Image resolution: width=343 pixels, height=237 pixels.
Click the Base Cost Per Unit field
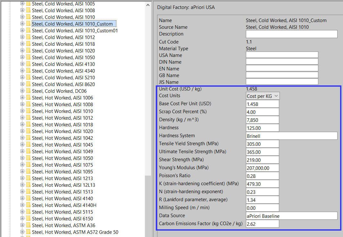pyautogui.click(x=263, y=104)
